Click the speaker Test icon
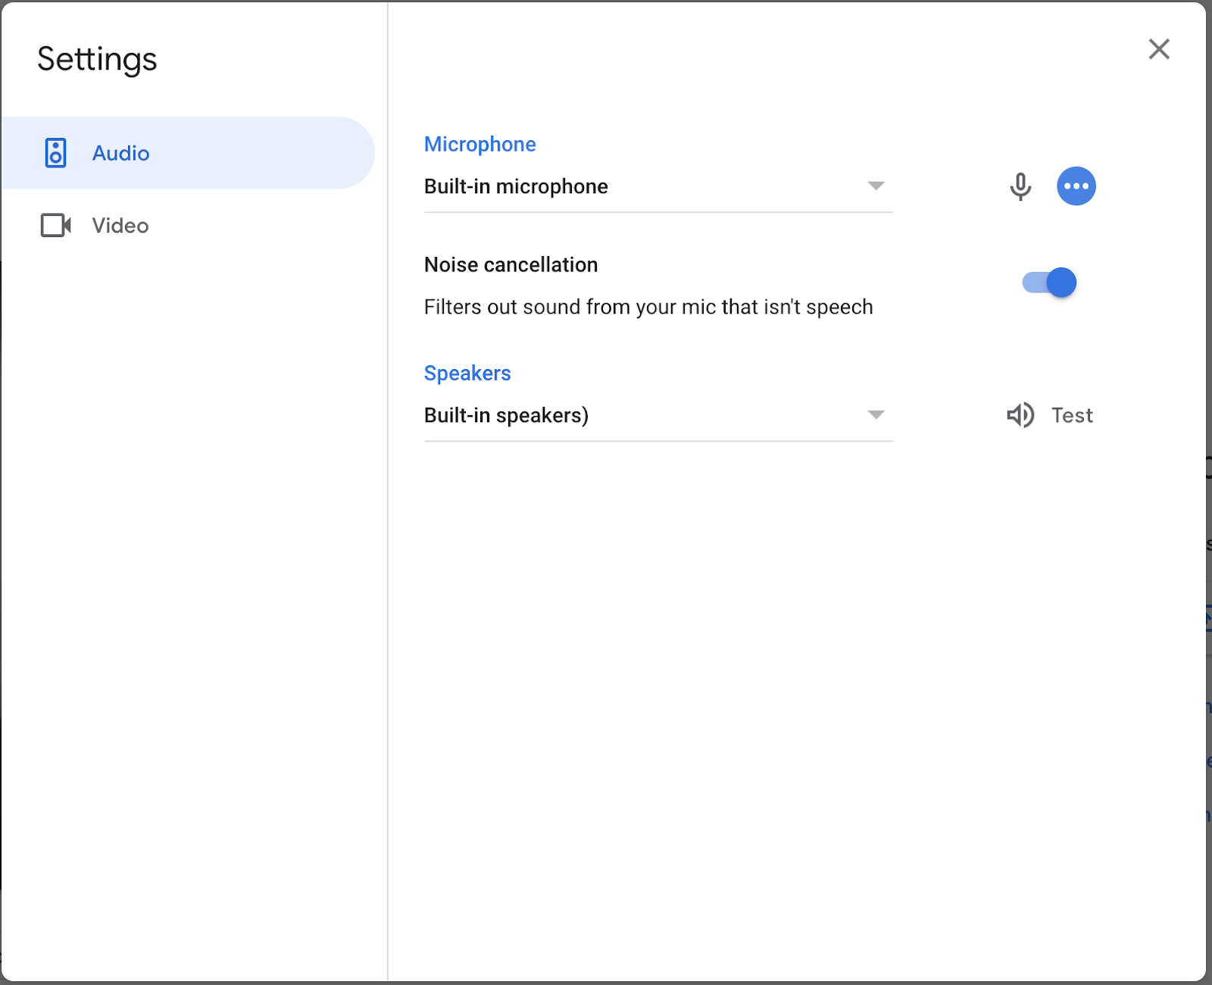1212x985 pixels. click(x=1020, y=415)
